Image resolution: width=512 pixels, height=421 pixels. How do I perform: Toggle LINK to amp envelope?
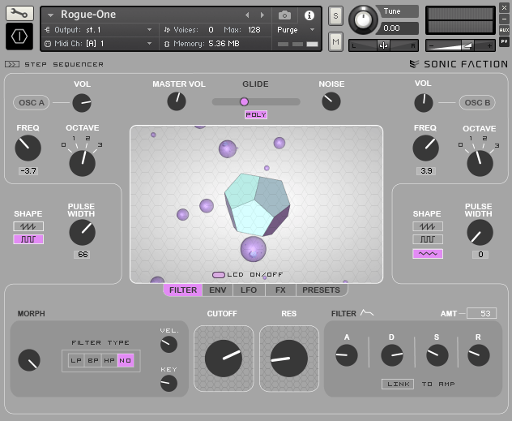(398, 384)
